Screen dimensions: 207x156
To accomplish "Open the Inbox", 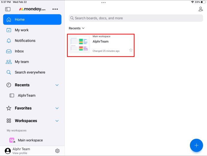I will tap(32, 51).
